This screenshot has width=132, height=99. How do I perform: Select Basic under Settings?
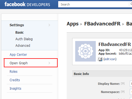coord(19,33)
